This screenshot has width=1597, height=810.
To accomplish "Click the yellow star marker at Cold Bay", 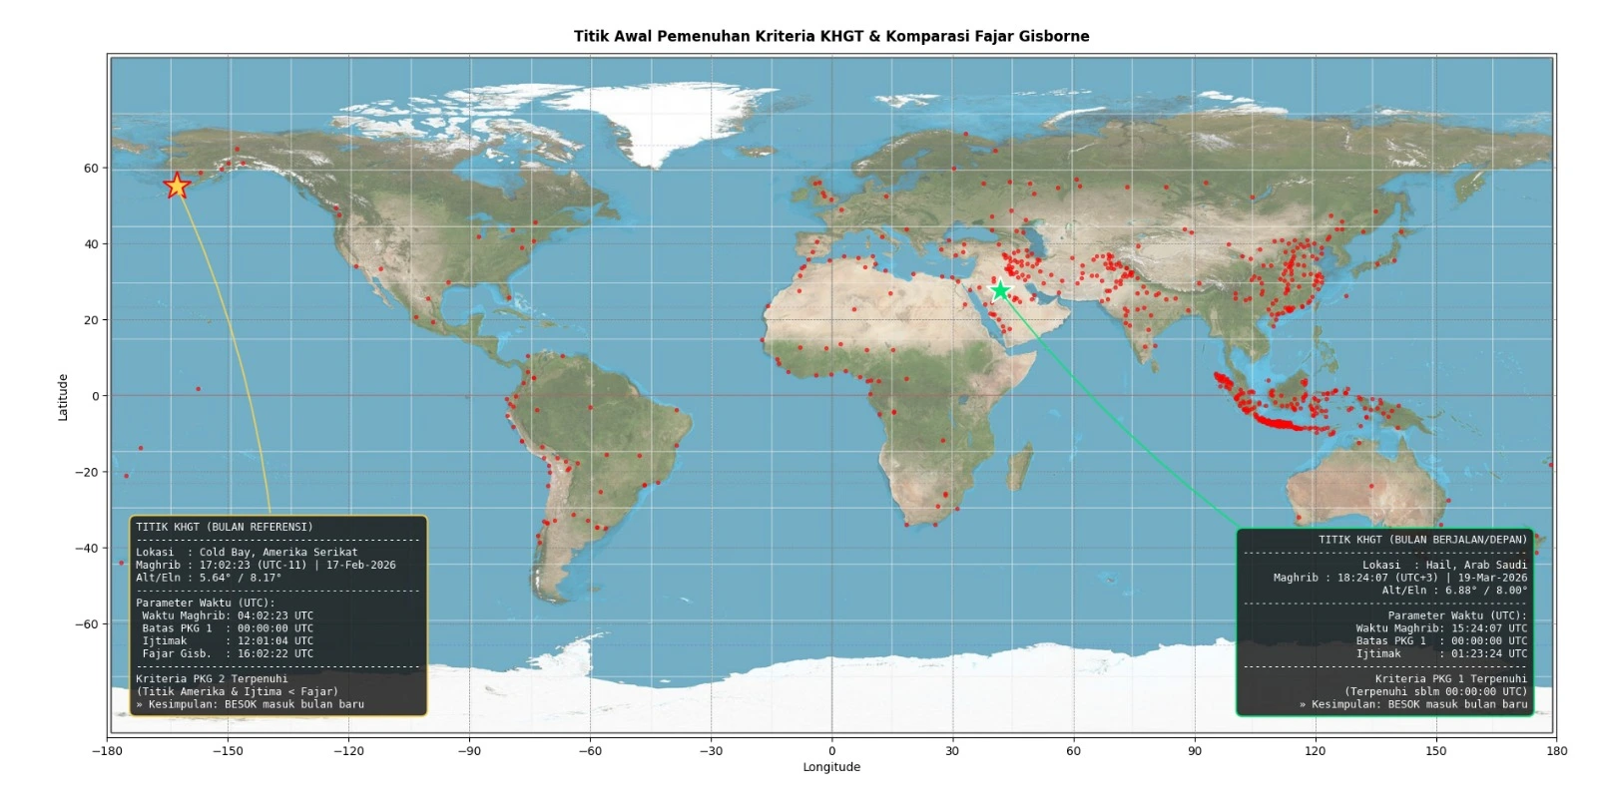I will pyautogui.click(x=177, y=186).
